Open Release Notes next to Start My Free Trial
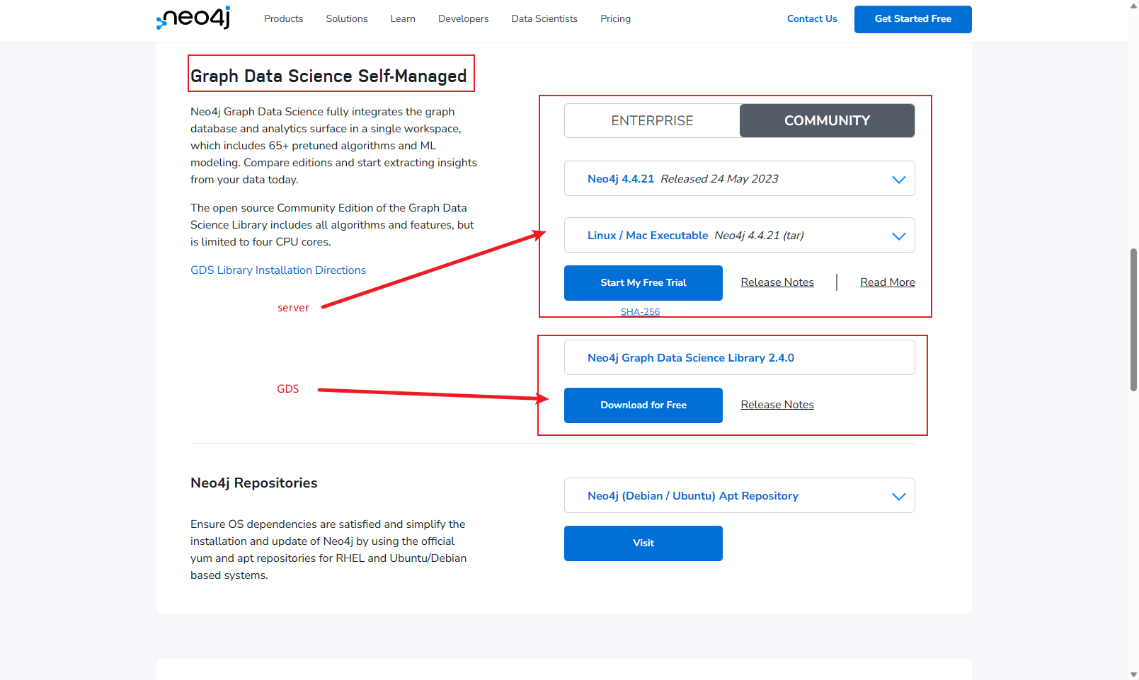This screenshot has height=680, width=1139. click(777, 282)
